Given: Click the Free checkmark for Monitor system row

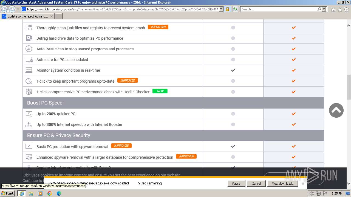Looking at the screenshot, I should coord(233,70).
